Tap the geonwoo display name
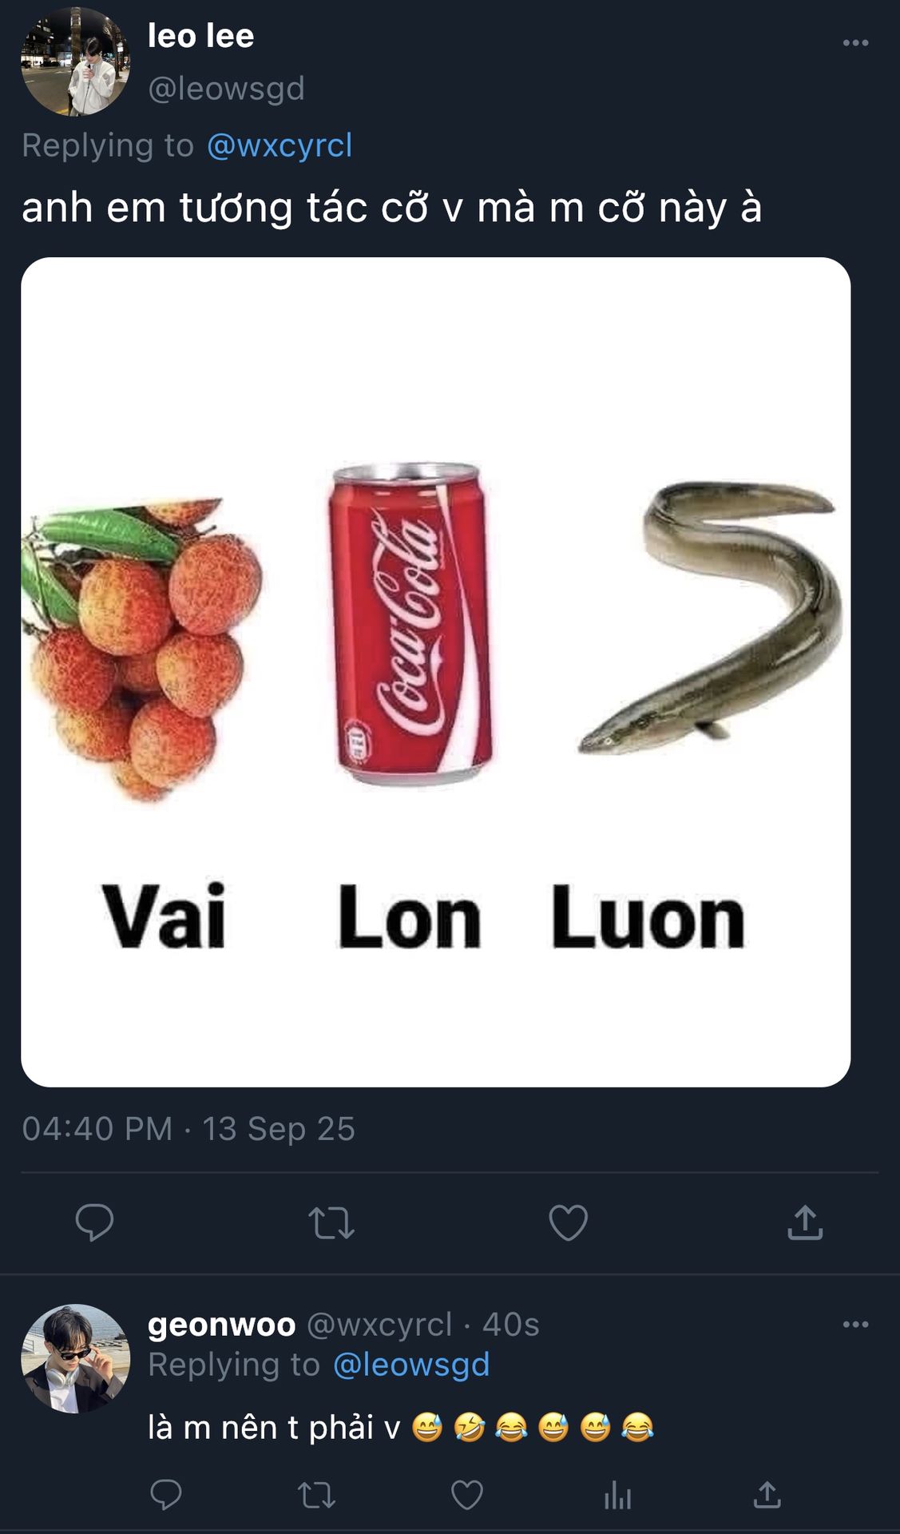The width and height of the screenshot is (900, 1534). (x=222, y=1325)
